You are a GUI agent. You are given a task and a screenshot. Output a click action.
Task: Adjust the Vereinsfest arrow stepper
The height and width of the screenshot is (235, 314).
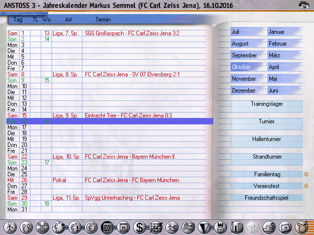tap(306, 186)
